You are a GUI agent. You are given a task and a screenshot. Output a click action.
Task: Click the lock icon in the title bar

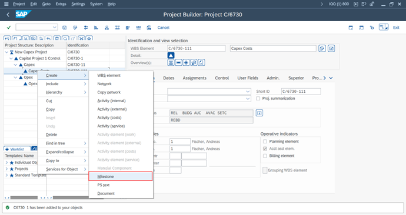click(372, 4)
